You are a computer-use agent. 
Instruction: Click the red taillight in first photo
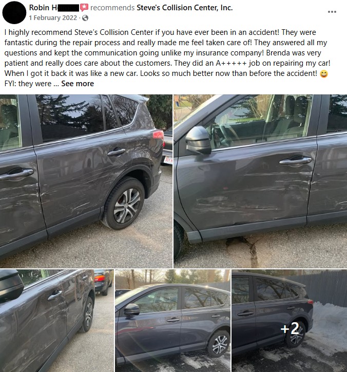(x=158, y=134)
